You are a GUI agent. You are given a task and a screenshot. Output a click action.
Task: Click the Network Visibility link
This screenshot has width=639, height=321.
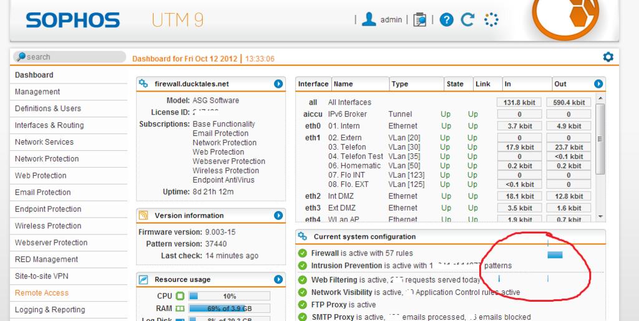[341, 292]
